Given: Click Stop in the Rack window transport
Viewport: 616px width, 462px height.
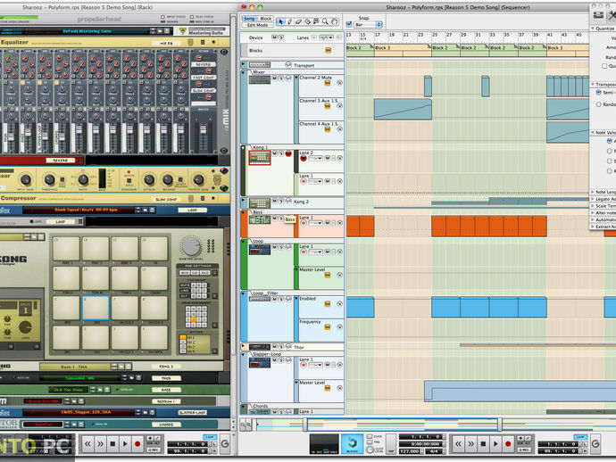Looking at the screenshot, I should click(112, 444).
